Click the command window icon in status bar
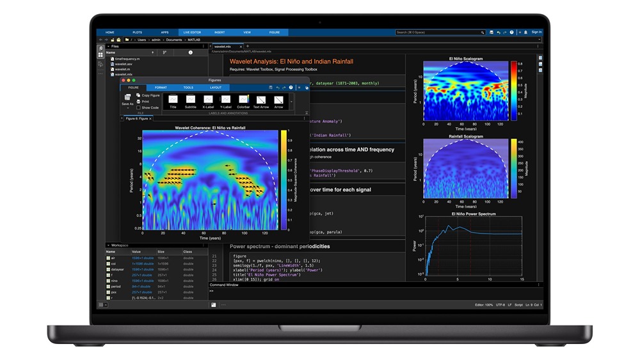This screenshot has height=360, width=640. click(214, 305)
